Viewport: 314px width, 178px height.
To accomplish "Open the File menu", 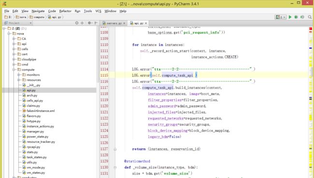I will (7, 11).
